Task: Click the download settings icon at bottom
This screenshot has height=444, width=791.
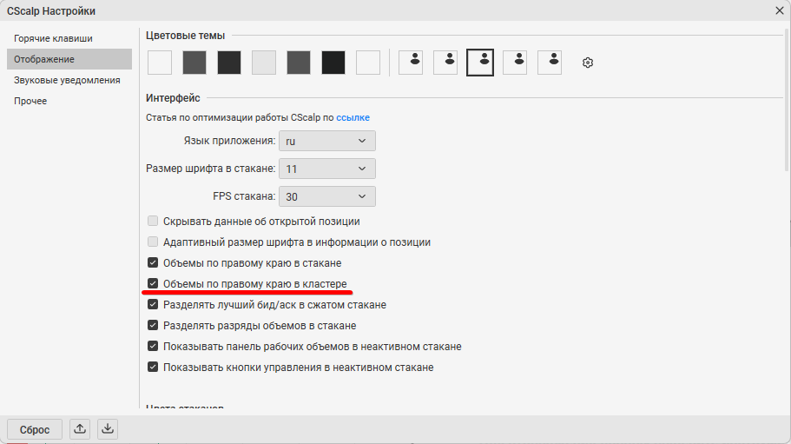Action: pos(108,429)
